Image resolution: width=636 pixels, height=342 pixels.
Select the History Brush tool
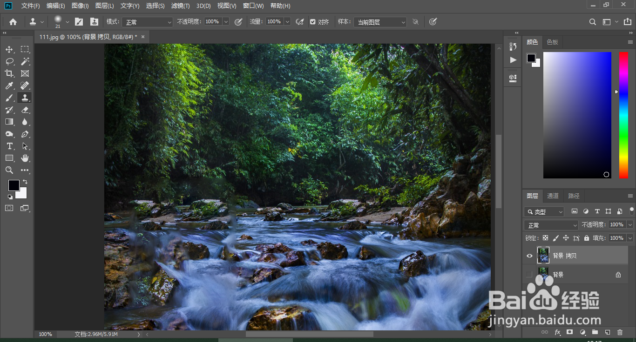[x=9, y=110]
